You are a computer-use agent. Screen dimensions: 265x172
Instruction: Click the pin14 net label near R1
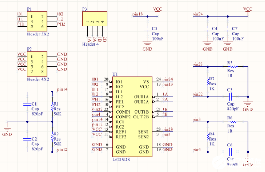[62, 89]
